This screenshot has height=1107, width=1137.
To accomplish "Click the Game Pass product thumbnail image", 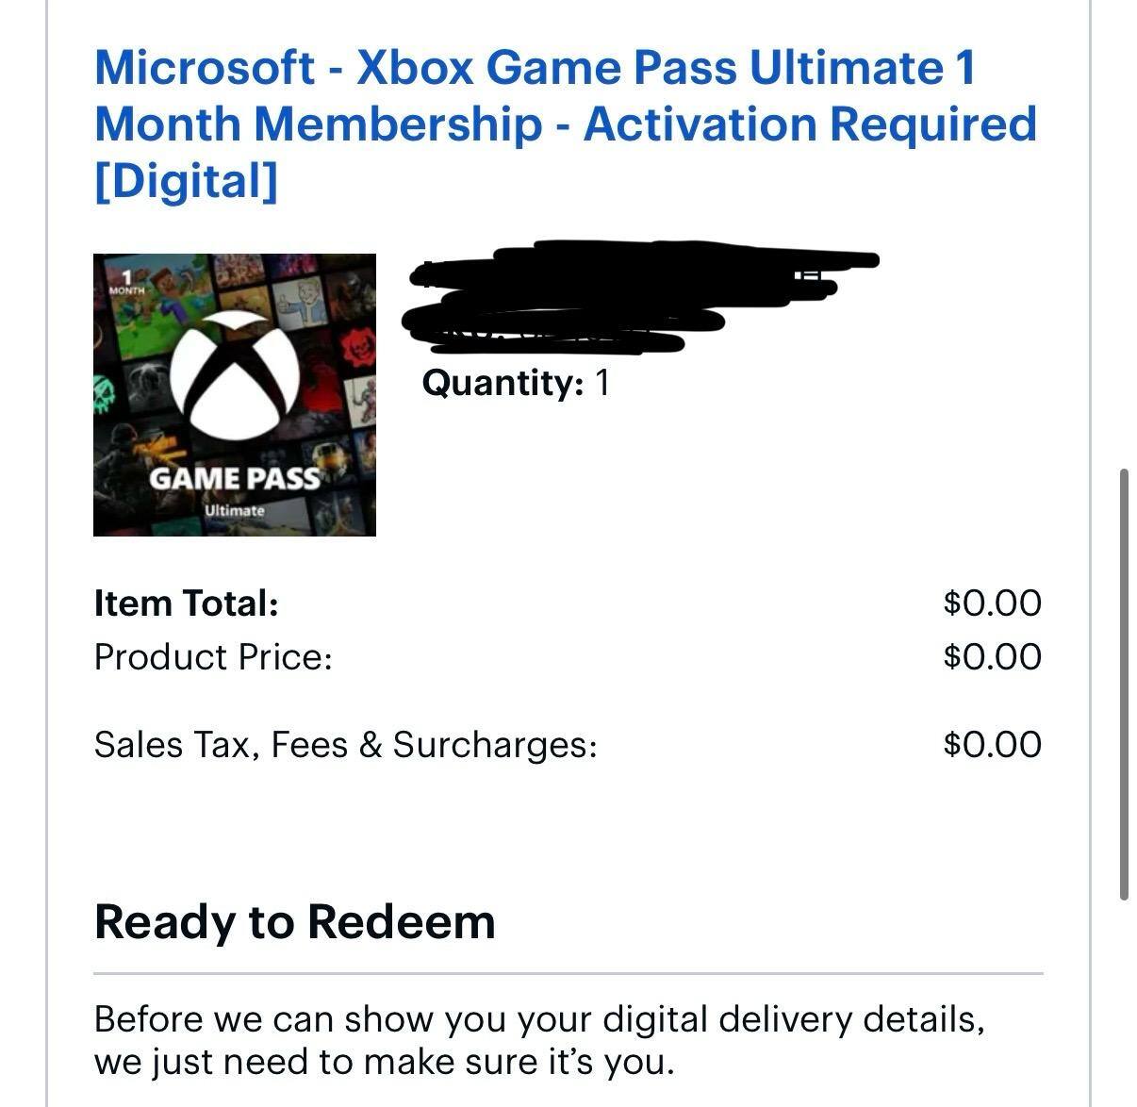I will (x=235, y=395).
